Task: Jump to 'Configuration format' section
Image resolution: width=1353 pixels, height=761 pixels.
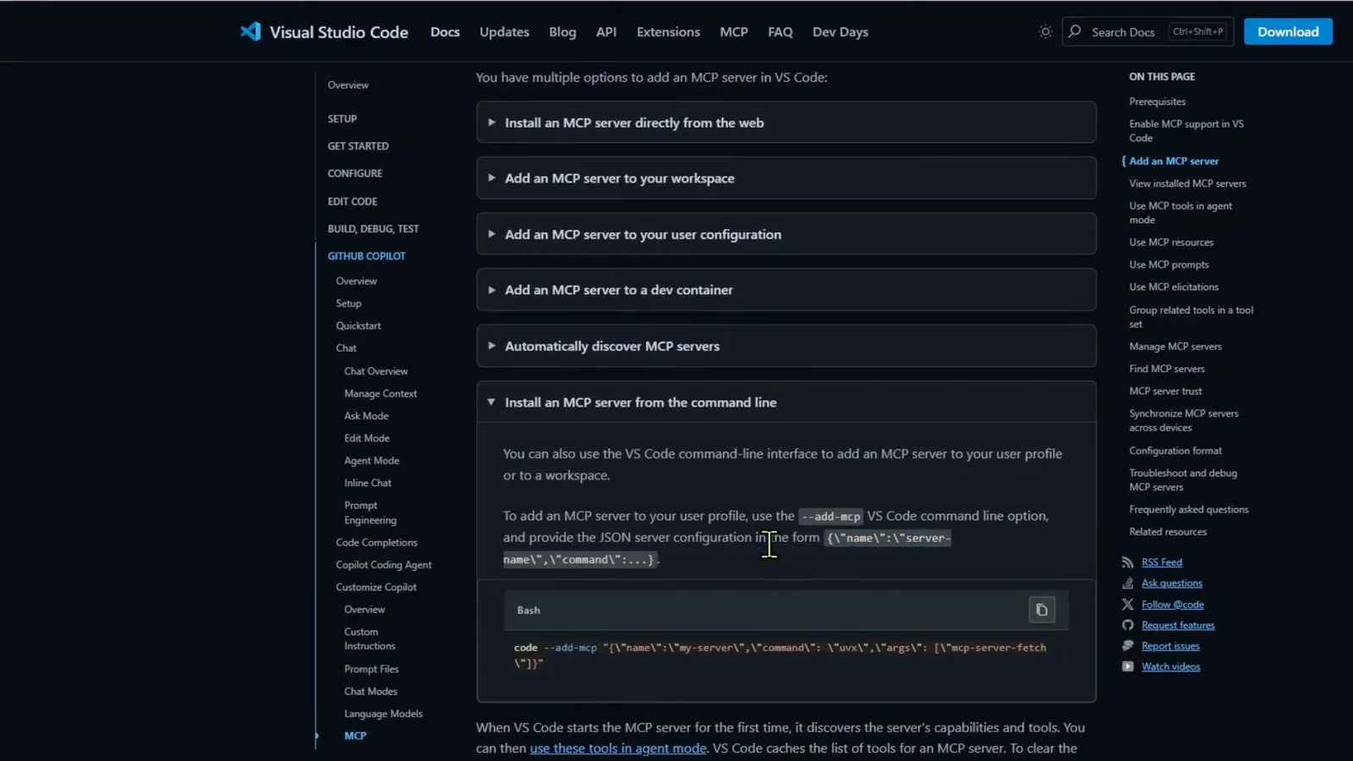Action: [x=1175, y=451]
